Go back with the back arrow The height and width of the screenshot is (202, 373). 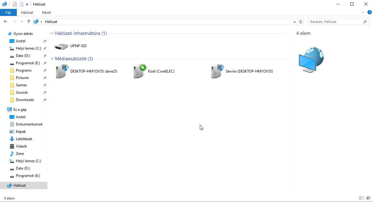tap(6, 22)
